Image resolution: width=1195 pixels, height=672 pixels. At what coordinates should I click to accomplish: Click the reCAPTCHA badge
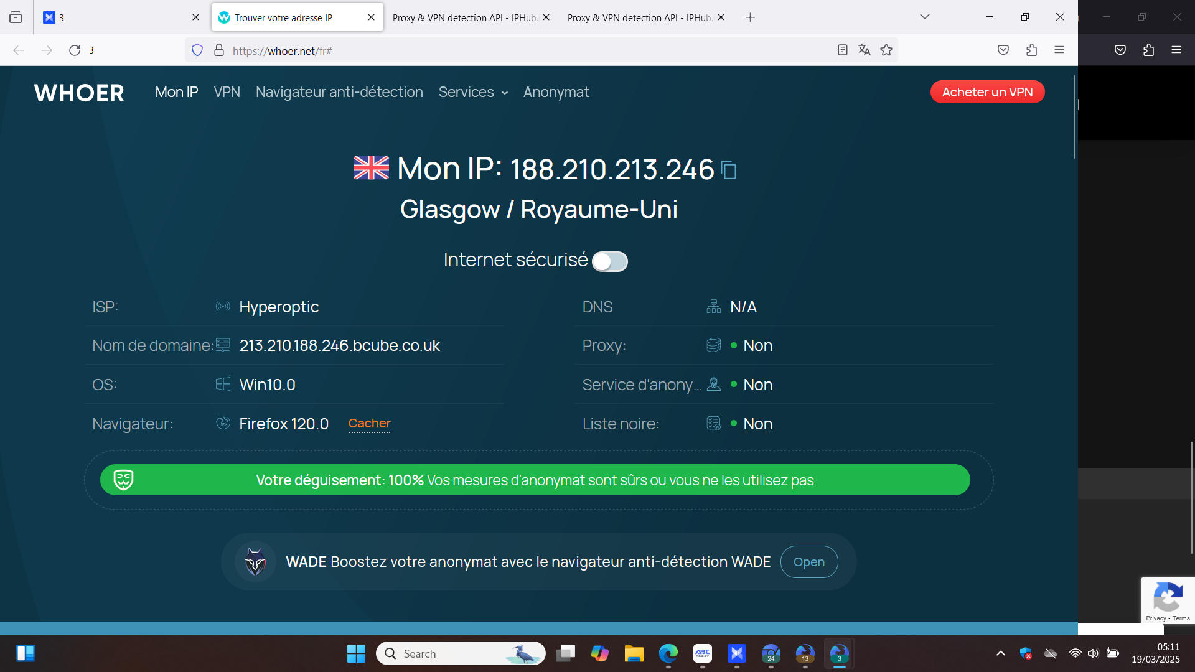[x=1168, y=600]
